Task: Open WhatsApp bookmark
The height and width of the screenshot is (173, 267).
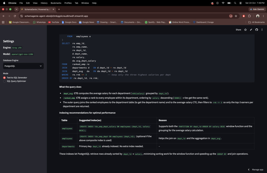Action: tap(39, 22)
